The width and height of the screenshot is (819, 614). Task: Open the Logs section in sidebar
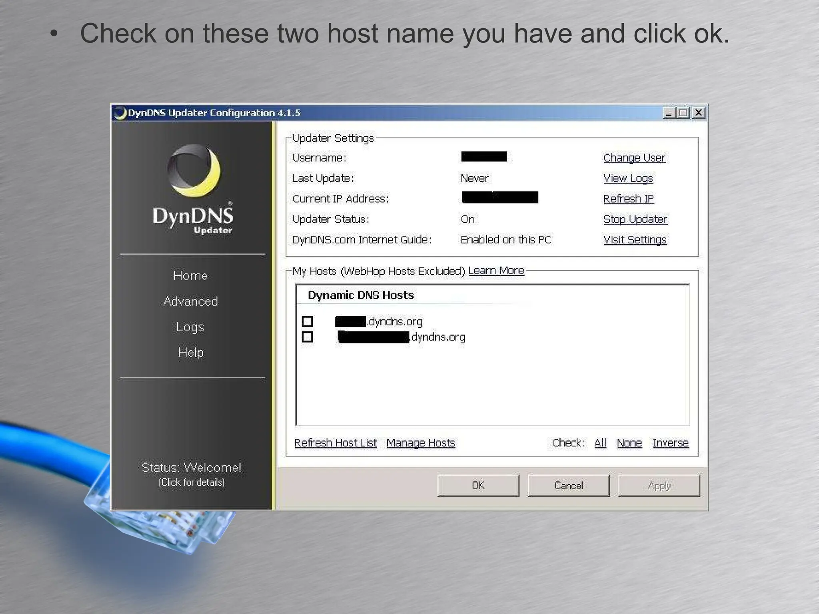click(190, 327)
